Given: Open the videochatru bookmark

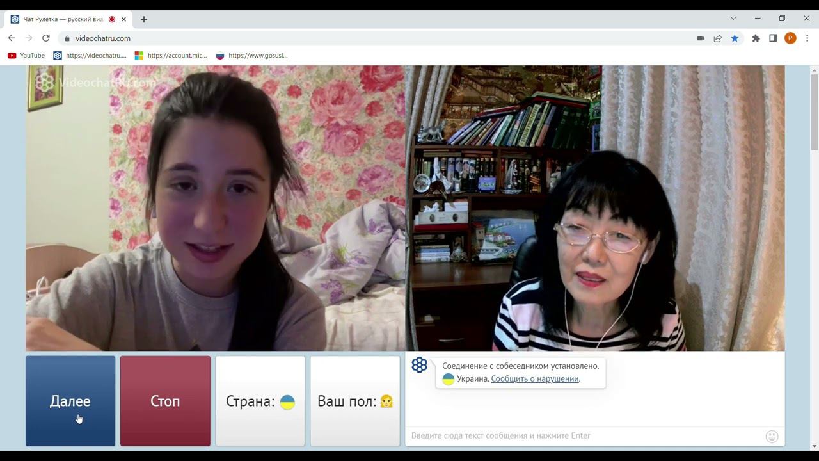Looking at the screenshot, I should 90,56.
